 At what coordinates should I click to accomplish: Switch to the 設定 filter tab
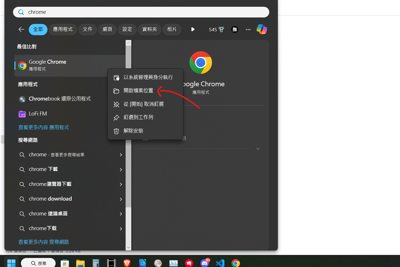pyautogui.click(x=127, y=29)
